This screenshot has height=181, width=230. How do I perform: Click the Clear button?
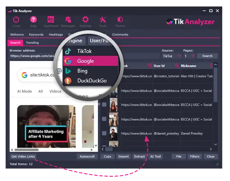[x=211, y=156]
